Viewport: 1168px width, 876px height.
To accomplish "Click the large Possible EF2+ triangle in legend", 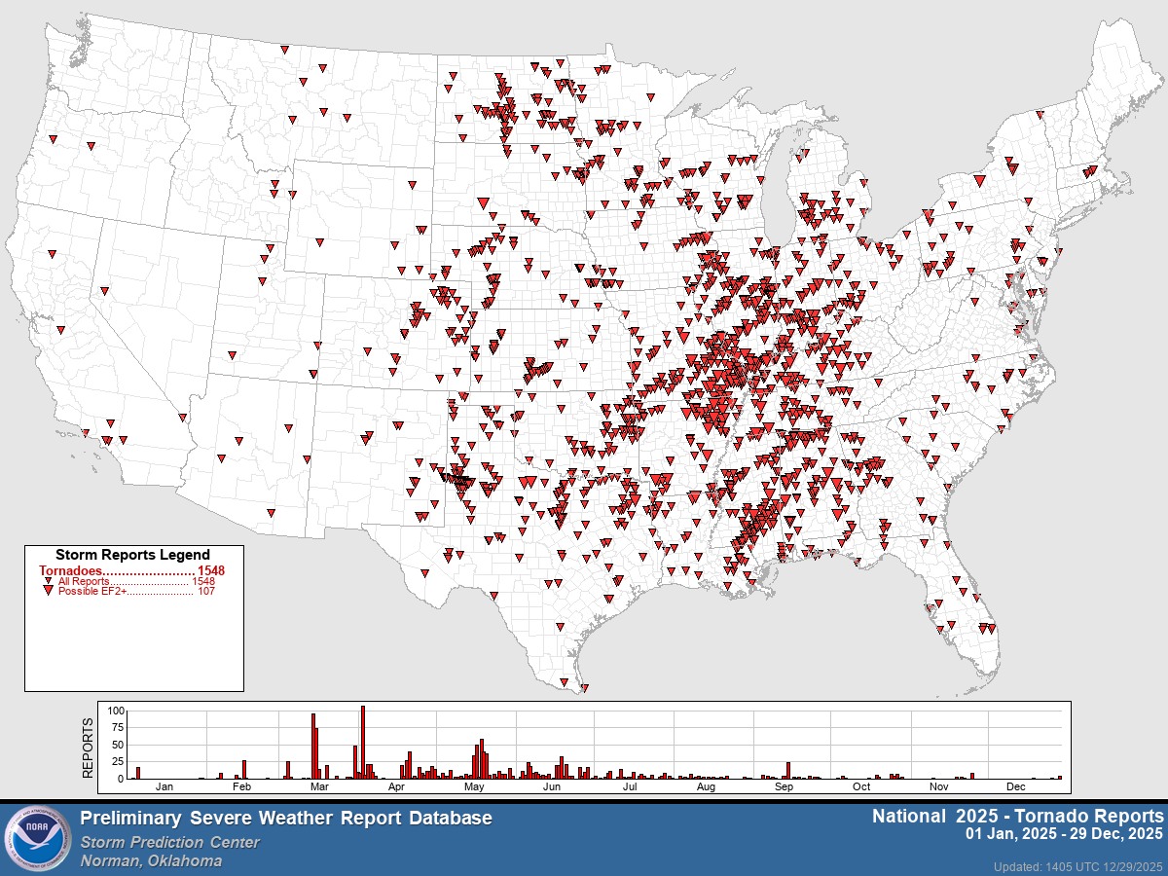I will pyautogui.click(x=49, y=591).
